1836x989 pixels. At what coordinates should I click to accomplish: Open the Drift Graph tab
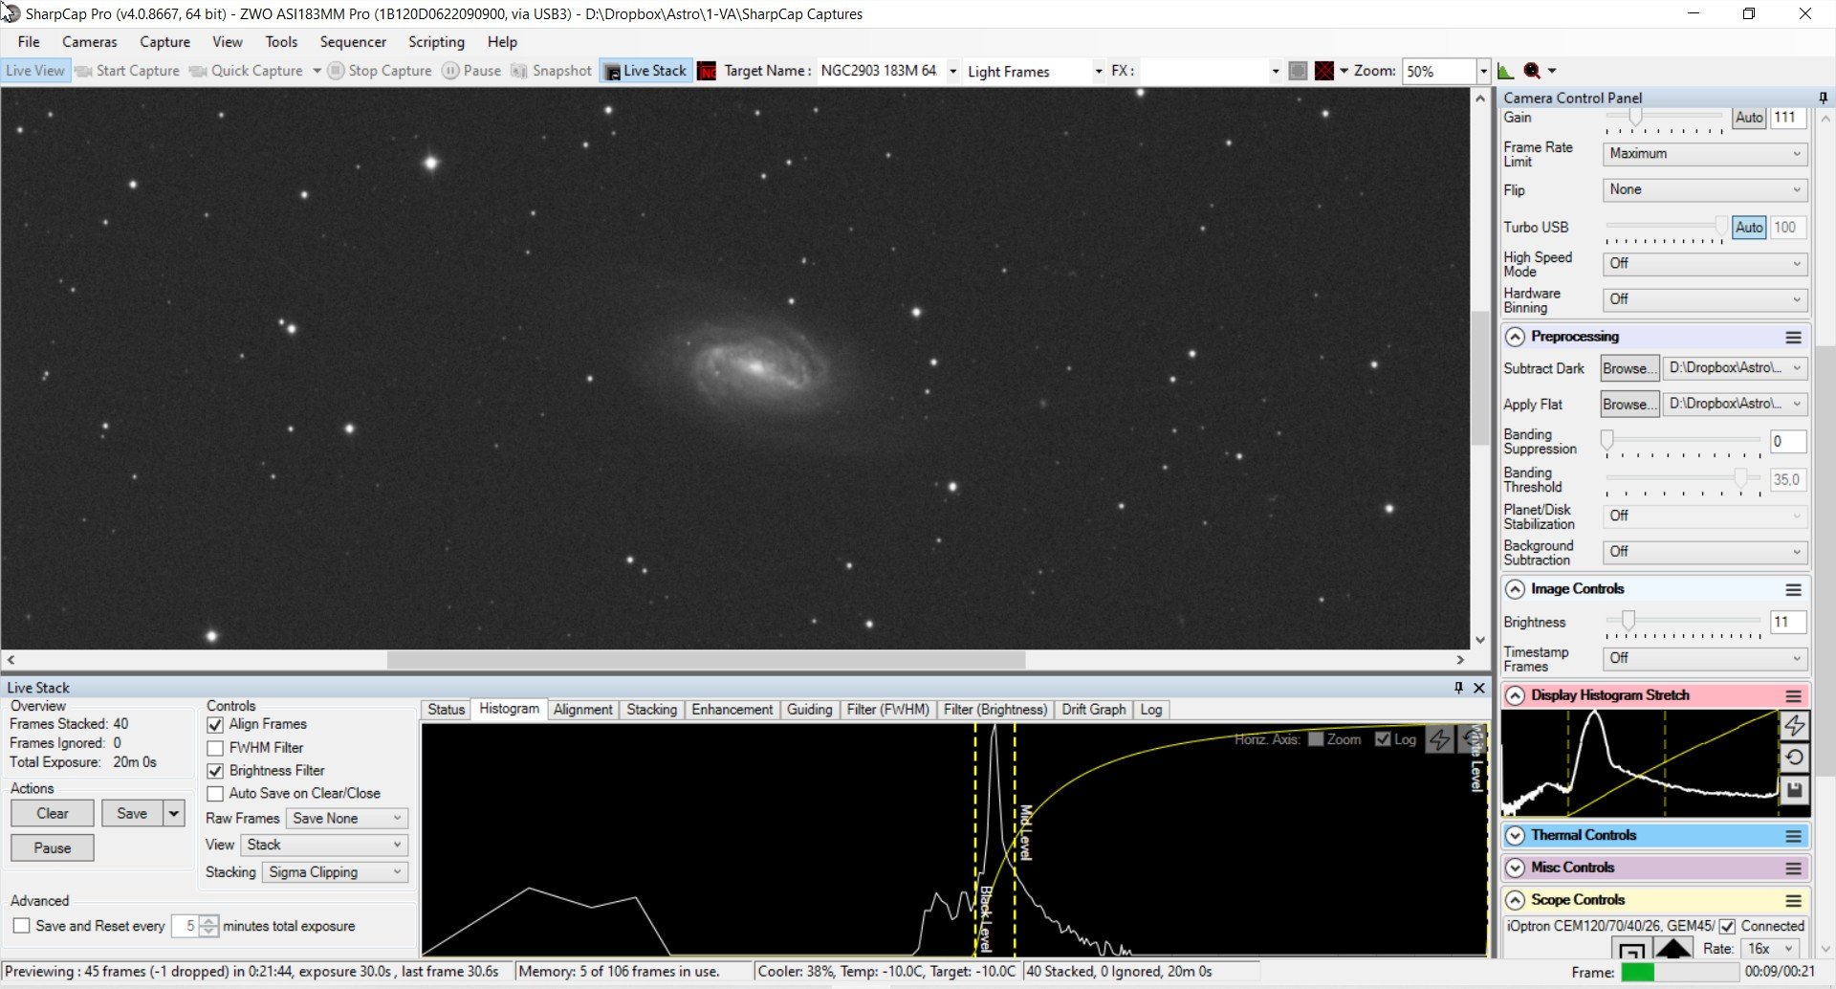point(1093,710)
